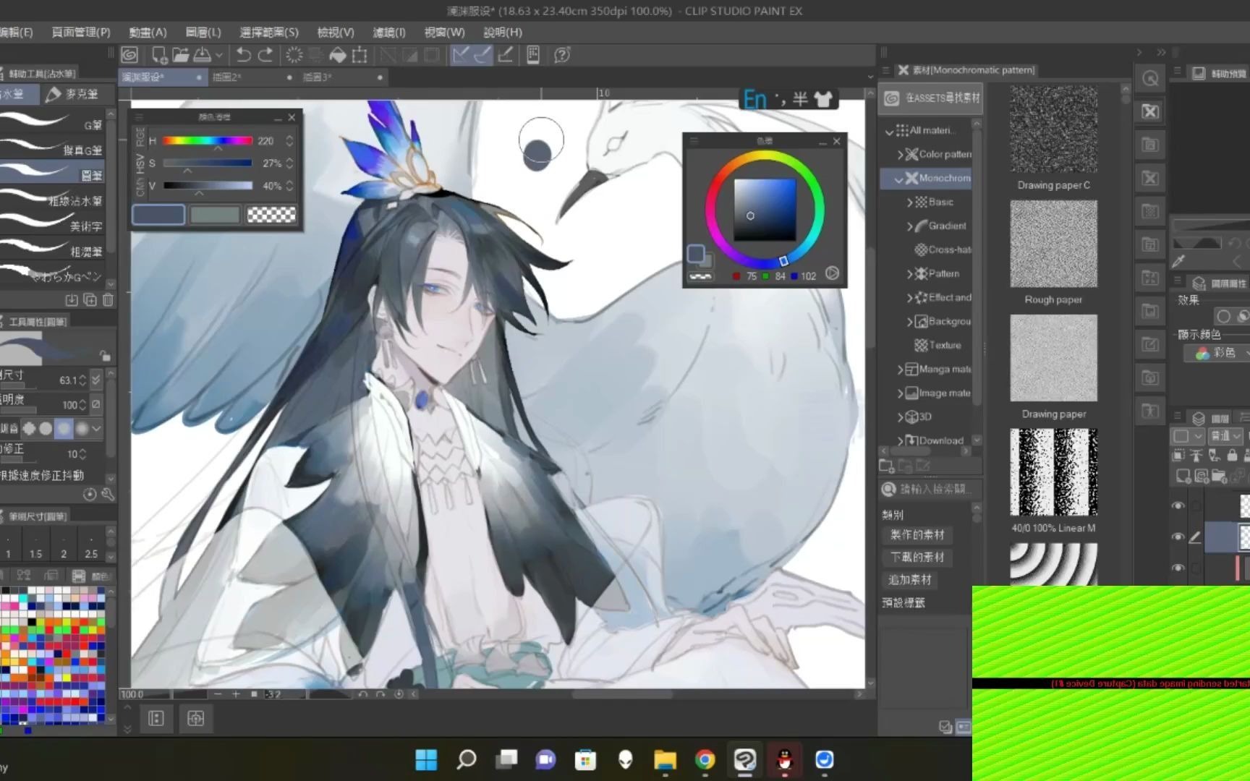
Task: Click rotate-reset icon on canvas bottom bar
Action: 399,694
